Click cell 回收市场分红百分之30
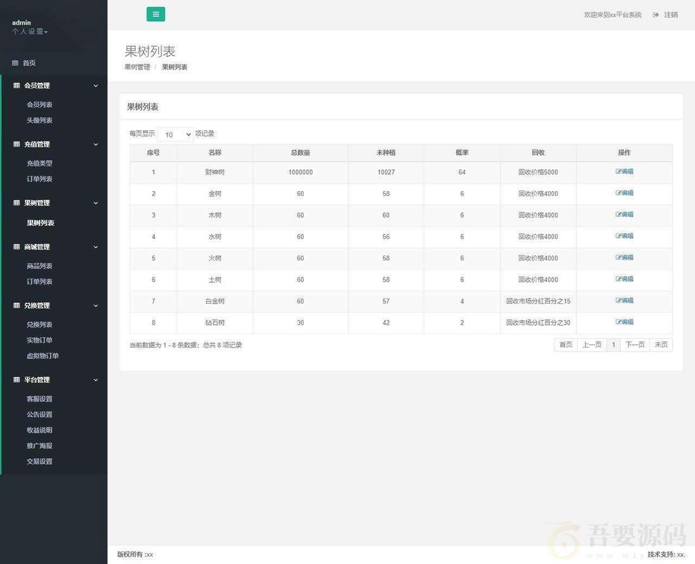 (538, 323)
